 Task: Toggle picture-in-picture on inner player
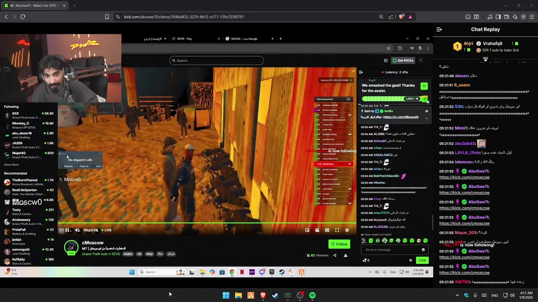[307, 230]
